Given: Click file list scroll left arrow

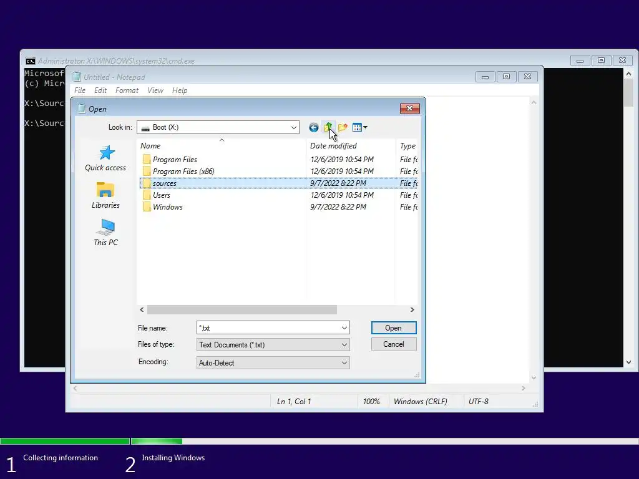Looking at the screenshot, I should (x=142, y=310).
